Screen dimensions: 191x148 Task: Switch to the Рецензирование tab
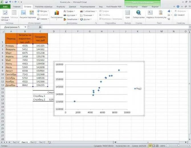pos(88,7)
